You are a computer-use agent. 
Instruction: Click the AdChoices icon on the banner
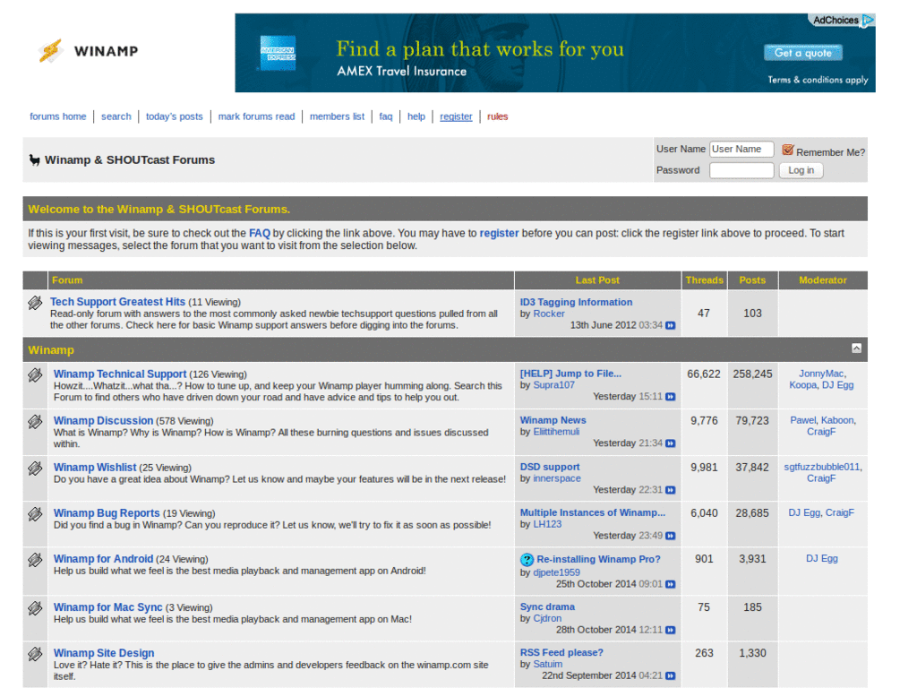tap(869, 20)
